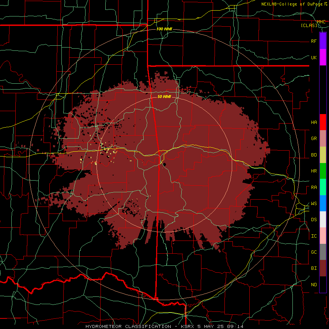Click the RF legend label

(314, 41)
